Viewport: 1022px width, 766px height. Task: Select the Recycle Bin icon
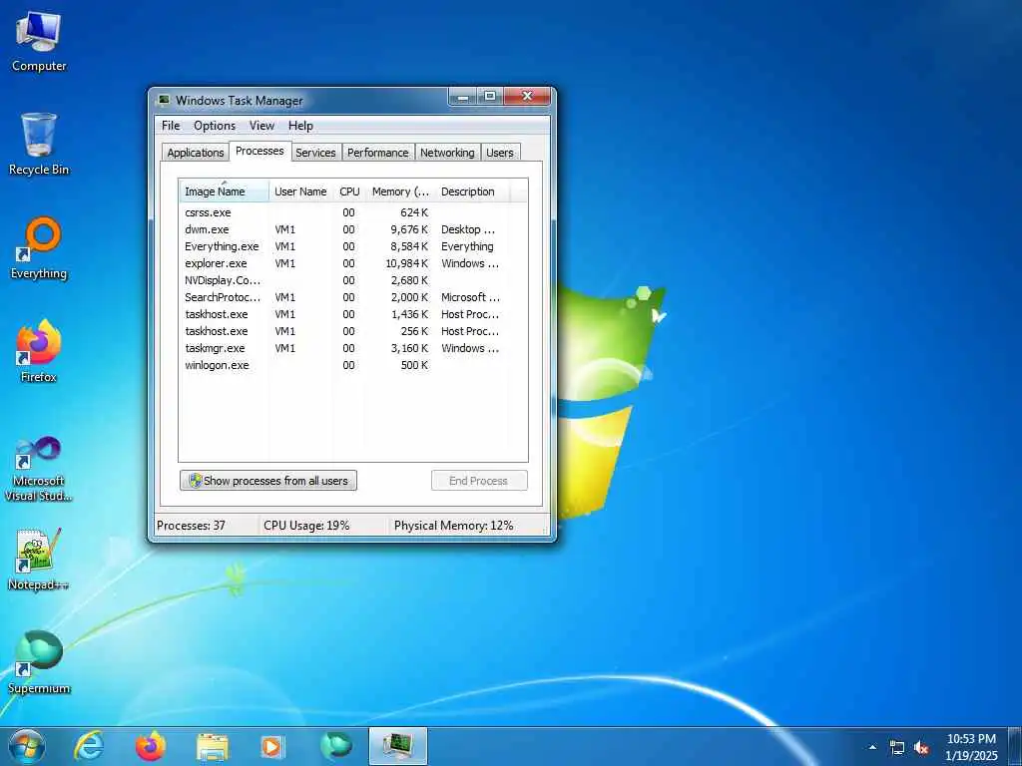coord(39,144)
